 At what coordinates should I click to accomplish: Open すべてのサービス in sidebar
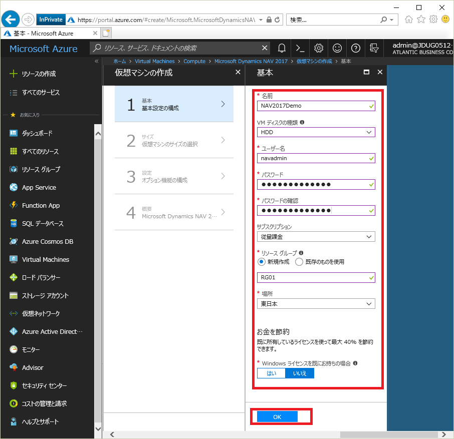35,93
